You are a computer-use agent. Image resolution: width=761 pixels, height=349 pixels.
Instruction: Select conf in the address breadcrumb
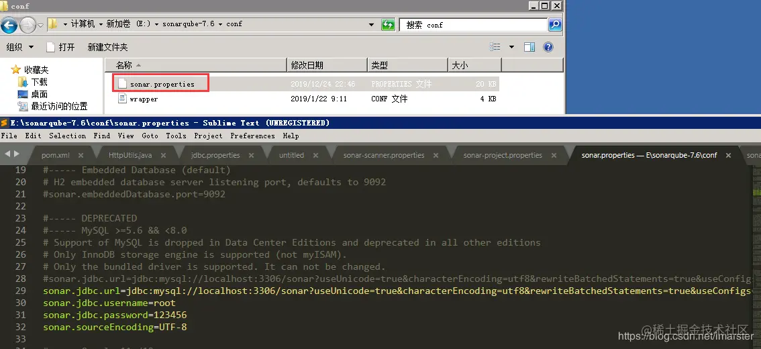[x=234, y=23]
